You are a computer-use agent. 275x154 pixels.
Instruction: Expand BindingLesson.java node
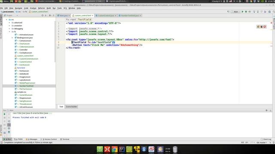(12, 38)
